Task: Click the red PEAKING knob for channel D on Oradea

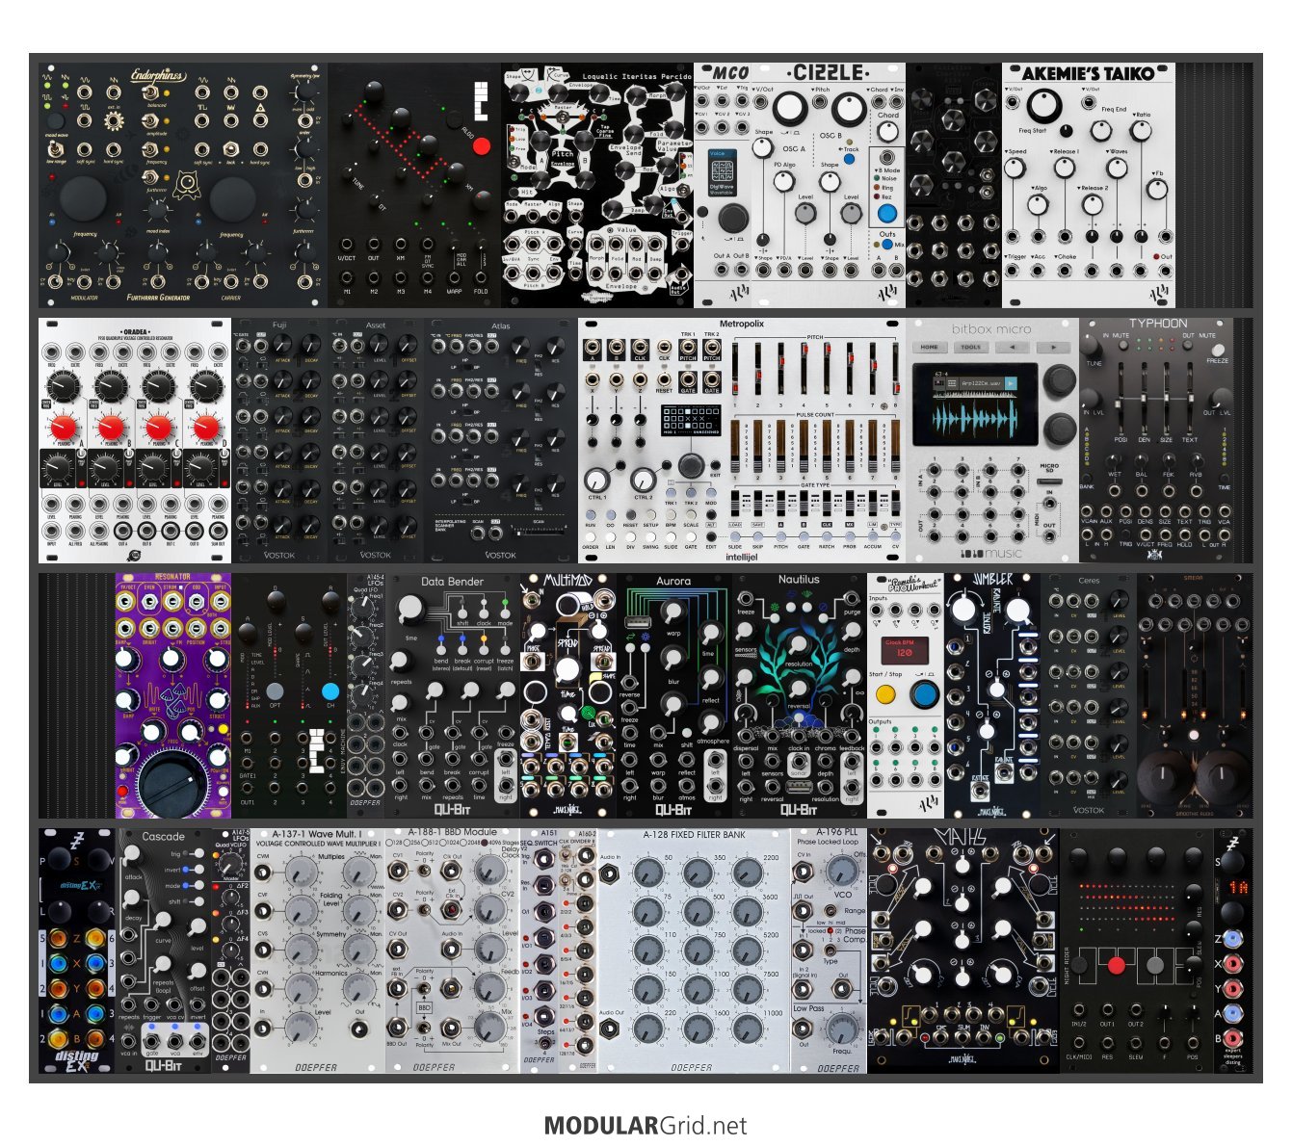Action: [x=207, y=429]
